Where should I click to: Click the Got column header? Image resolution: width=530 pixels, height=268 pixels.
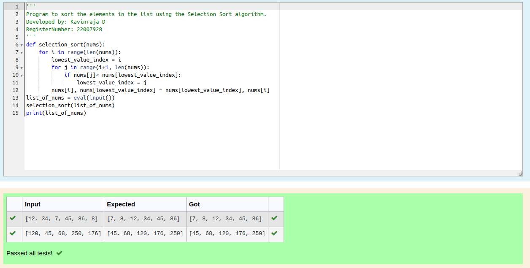tap(195, 204)
